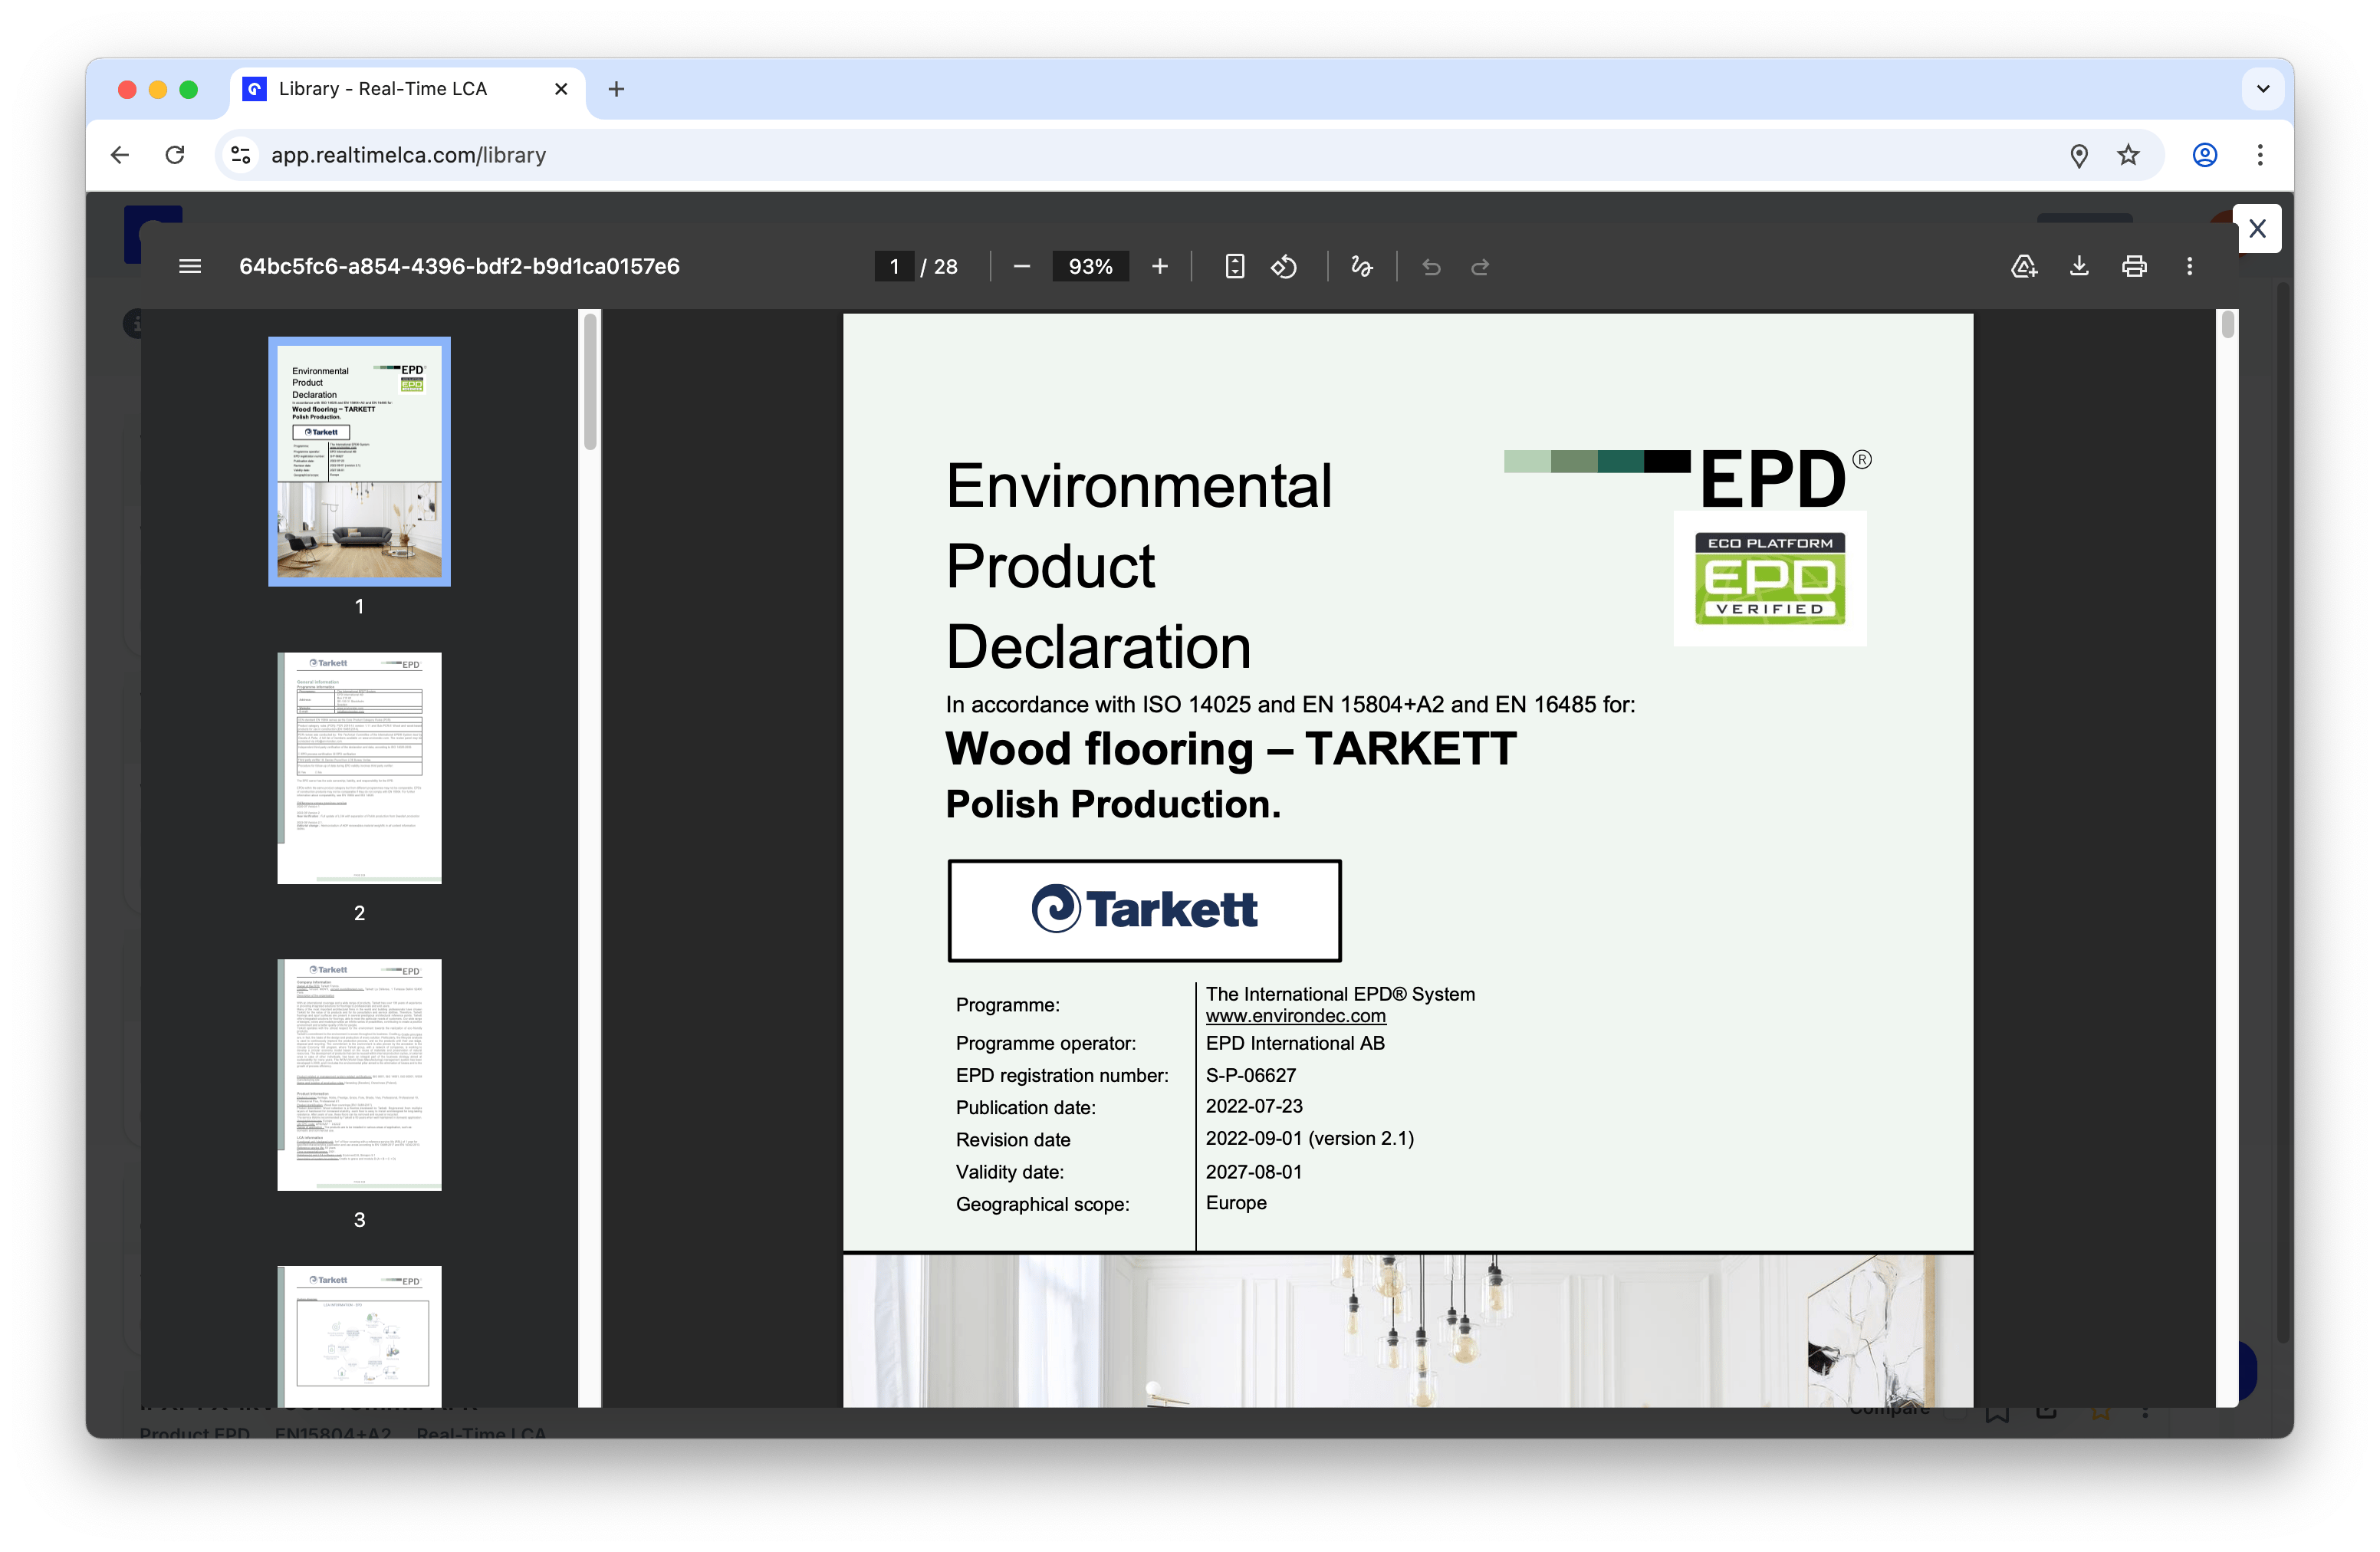The image size is (2380, 1552).
Task: Open a new browser tab
Action: click(x=616, y=89)
